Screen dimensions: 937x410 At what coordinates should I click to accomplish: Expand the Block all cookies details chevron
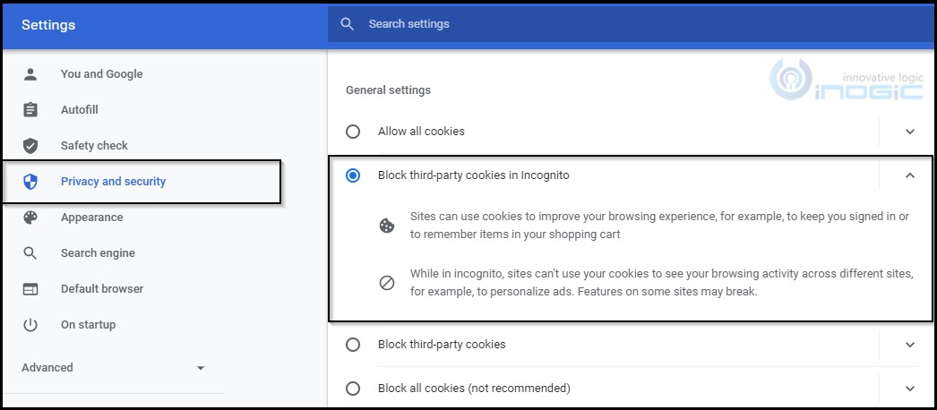(909, 389)
